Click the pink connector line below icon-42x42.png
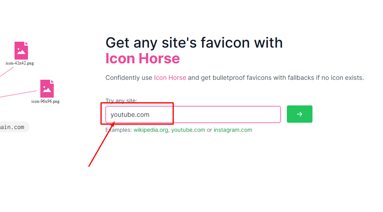This screenshot has height=212, width=383. coord(7,72)
